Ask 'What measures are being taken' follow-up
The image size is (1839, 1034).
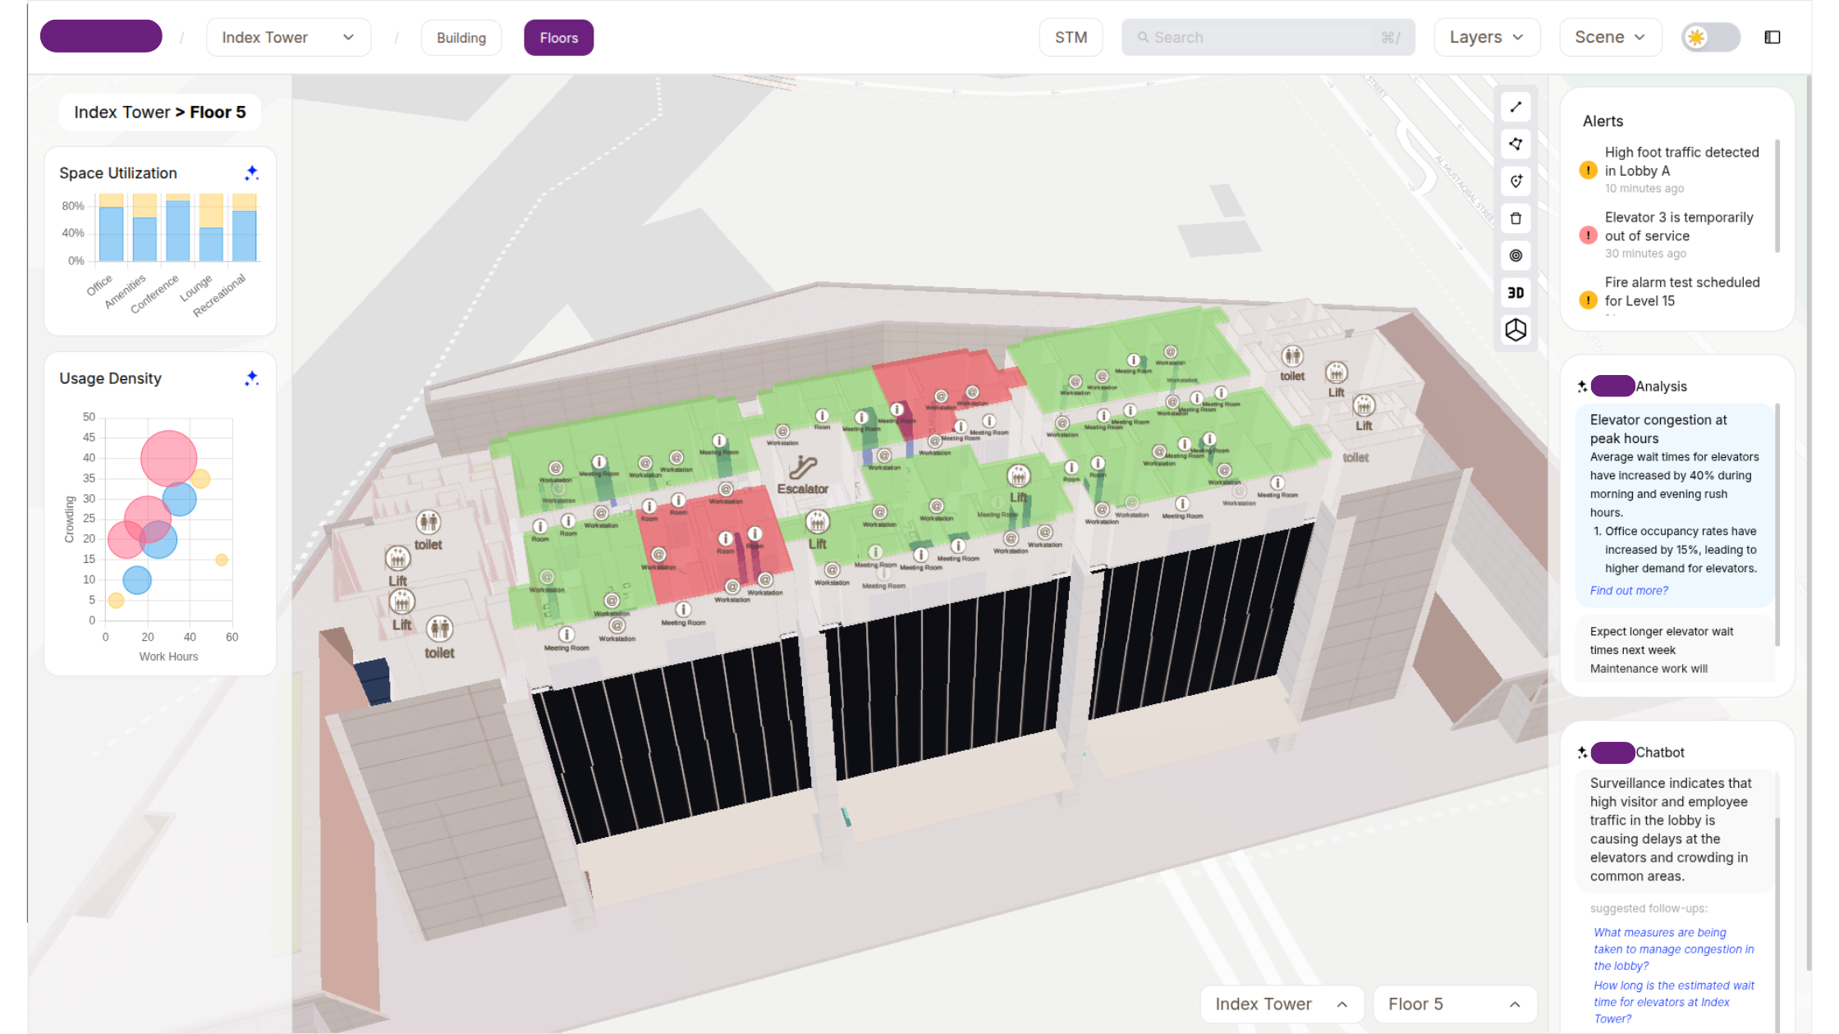1673,949
